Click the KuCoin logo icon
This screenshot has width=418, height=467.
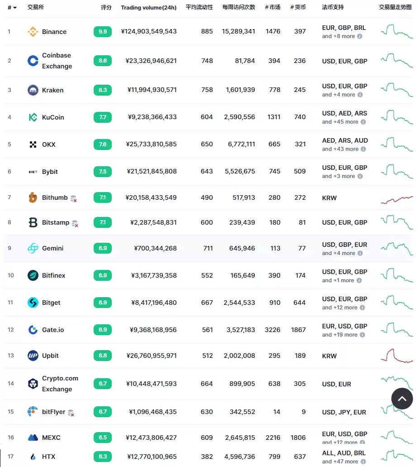point(33,117)
